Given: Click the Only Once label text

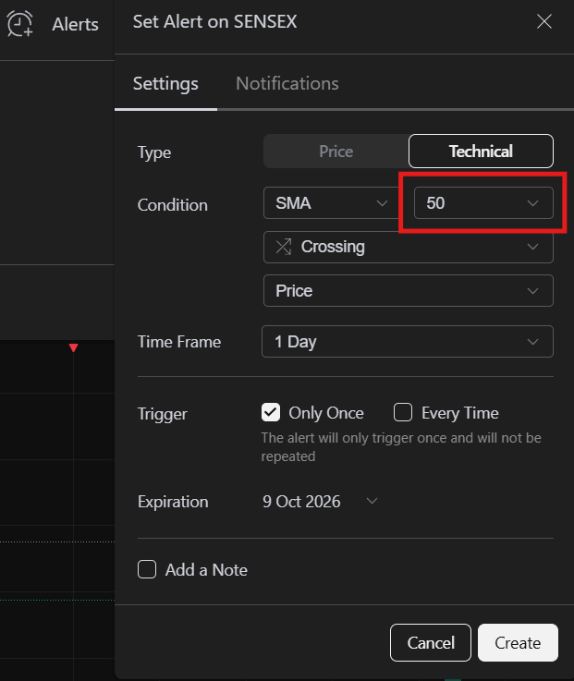Looking at the screenshot, I should click(326, 413).
